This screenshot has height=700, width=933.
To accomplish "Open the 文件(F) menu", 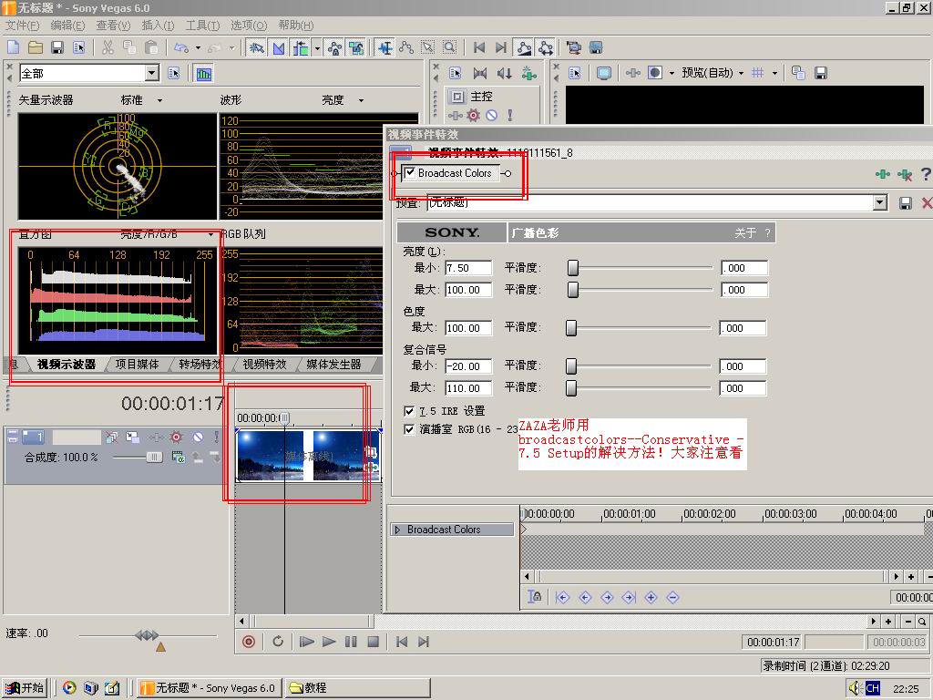I will pyautogui.click(x=22, y=25).
